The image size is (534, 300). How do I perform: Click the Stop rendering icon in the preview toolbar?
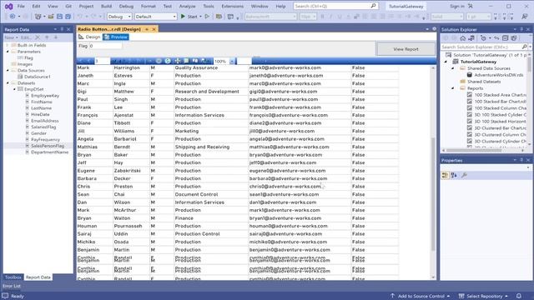click(x=159, y=61)
